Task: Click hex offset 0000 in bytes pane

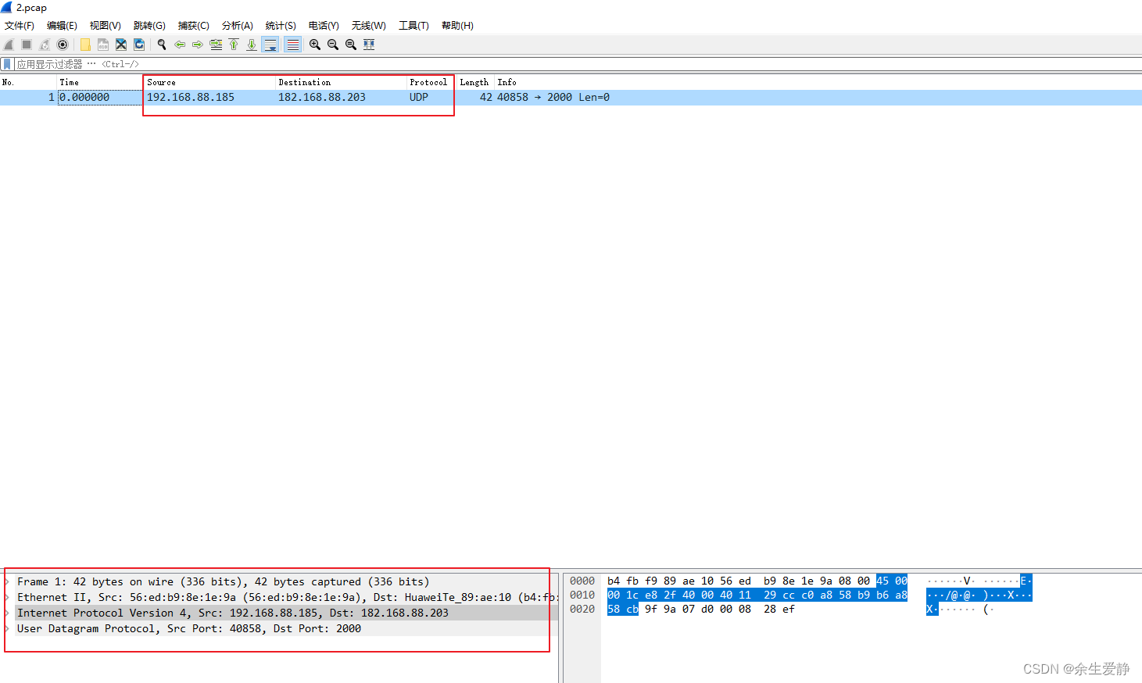Action: (582, 581)
